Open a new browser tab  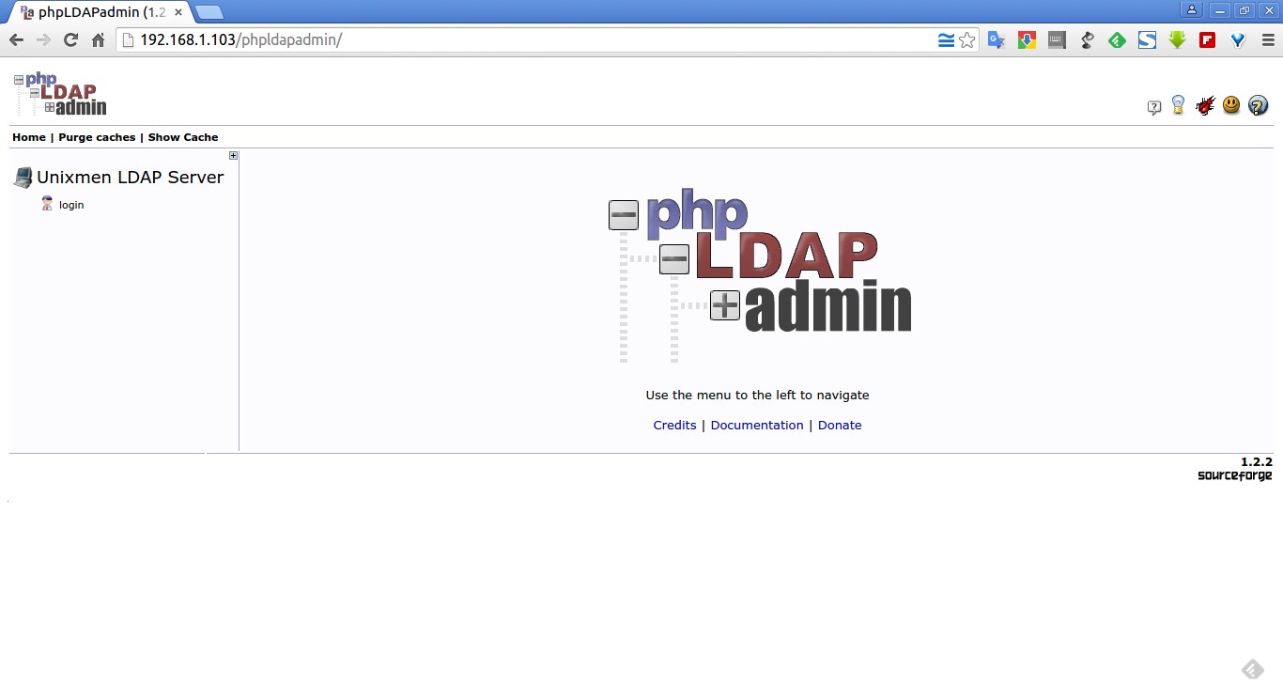pos(209,13)
